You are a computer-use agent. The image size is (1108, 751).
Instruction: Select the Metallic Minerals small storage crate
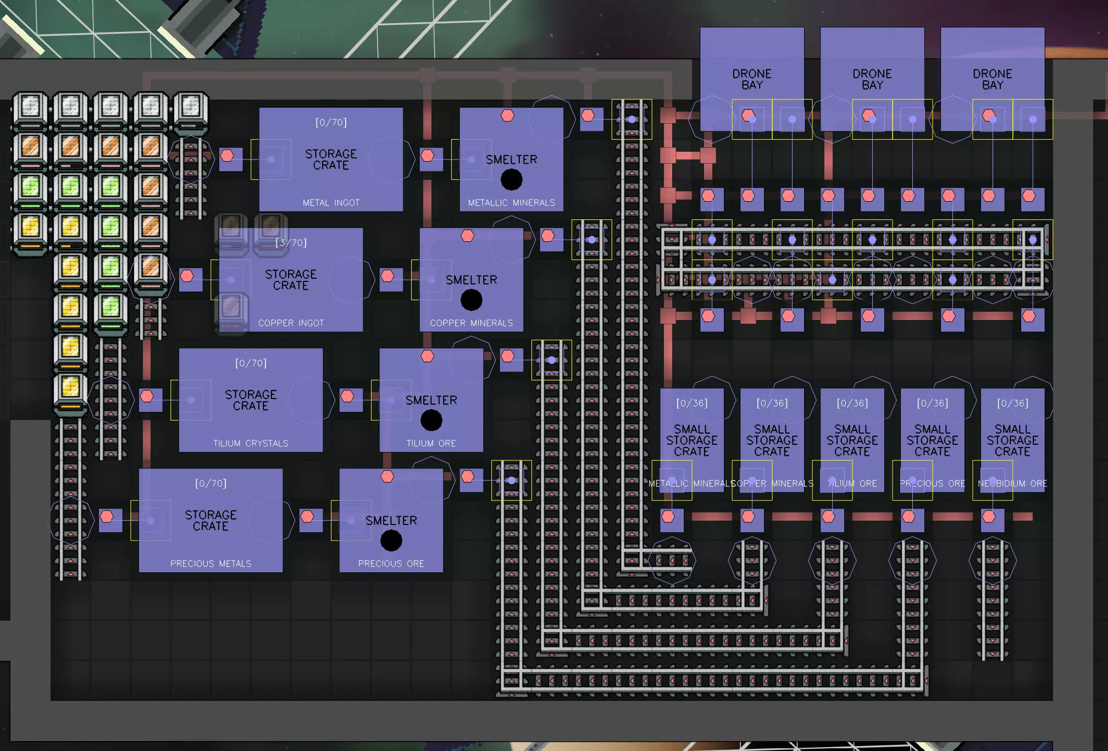tap(691, 440)
